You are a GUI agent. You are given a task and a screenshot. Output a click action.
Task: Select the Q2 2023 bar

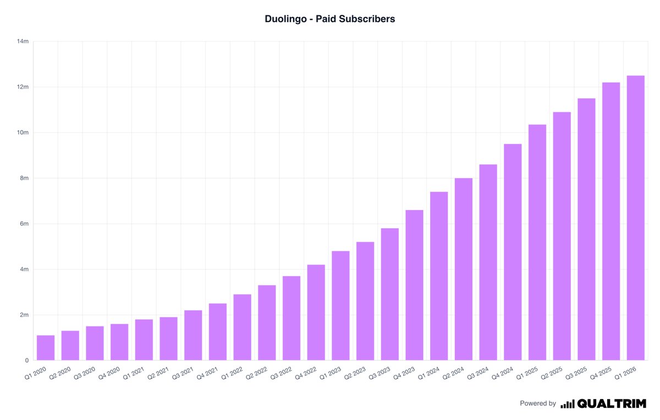pyautogui.click(x=365, y=301)
